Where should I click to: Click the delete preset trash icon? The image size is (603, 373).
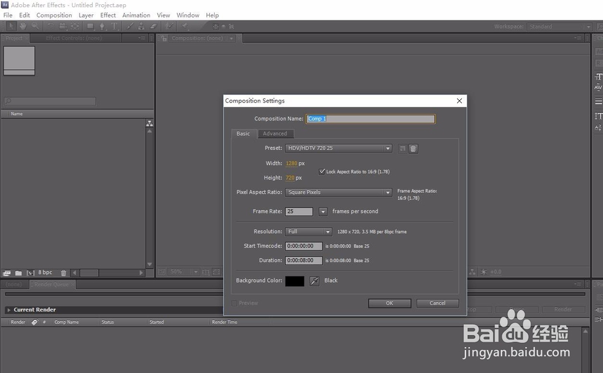(413, 149)
